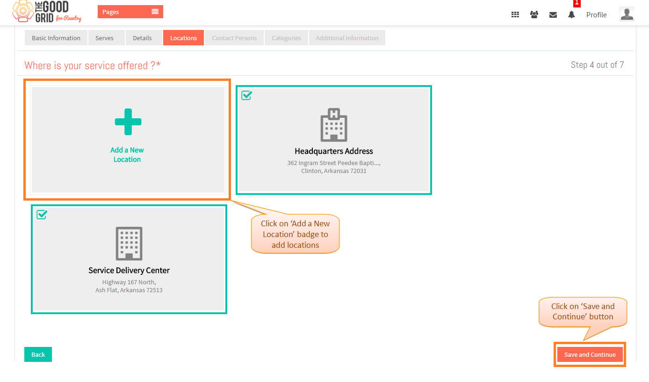The width and height of the screenshot is (649, 382).
Task: Click the Headquarters hospital building icon
Action: click(x=334, y=125)
